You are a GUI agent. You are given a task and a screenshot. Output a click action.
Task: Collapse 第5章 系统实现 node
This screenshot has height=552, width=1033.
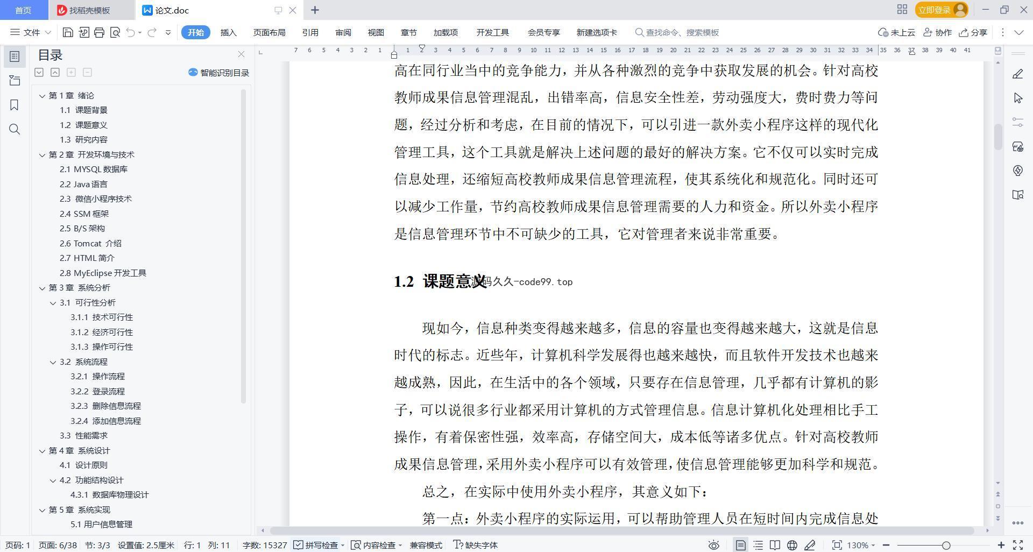tap(42, 510)
